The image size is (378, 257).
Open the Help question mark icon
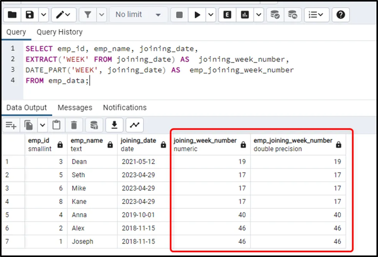pos(340,15)
